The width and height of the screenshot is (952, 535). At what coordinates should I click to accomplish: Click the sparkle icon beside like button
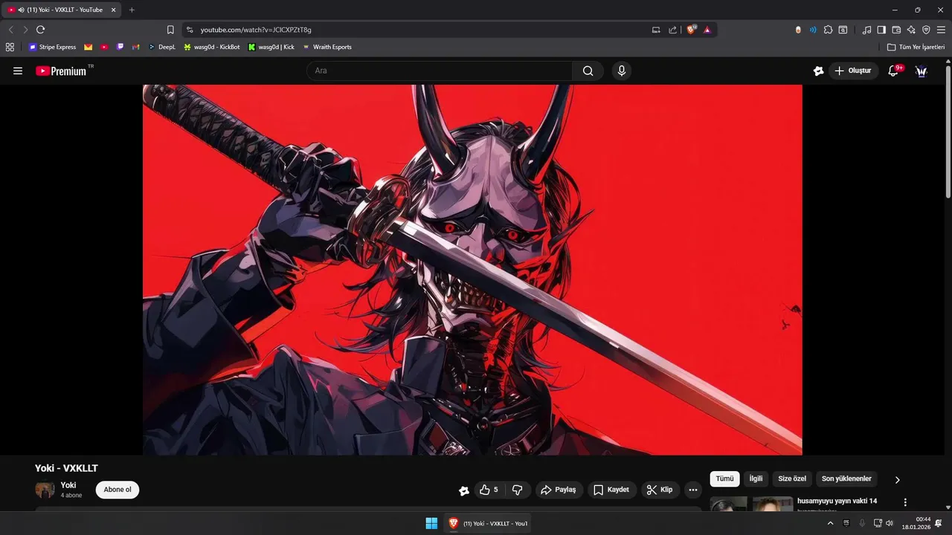click(x=464, y=490)
